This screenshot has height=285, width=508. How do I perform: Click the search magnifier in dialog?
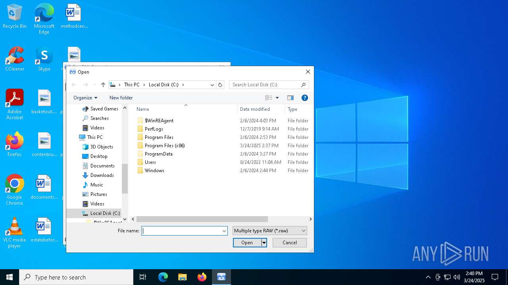point(303,85)
